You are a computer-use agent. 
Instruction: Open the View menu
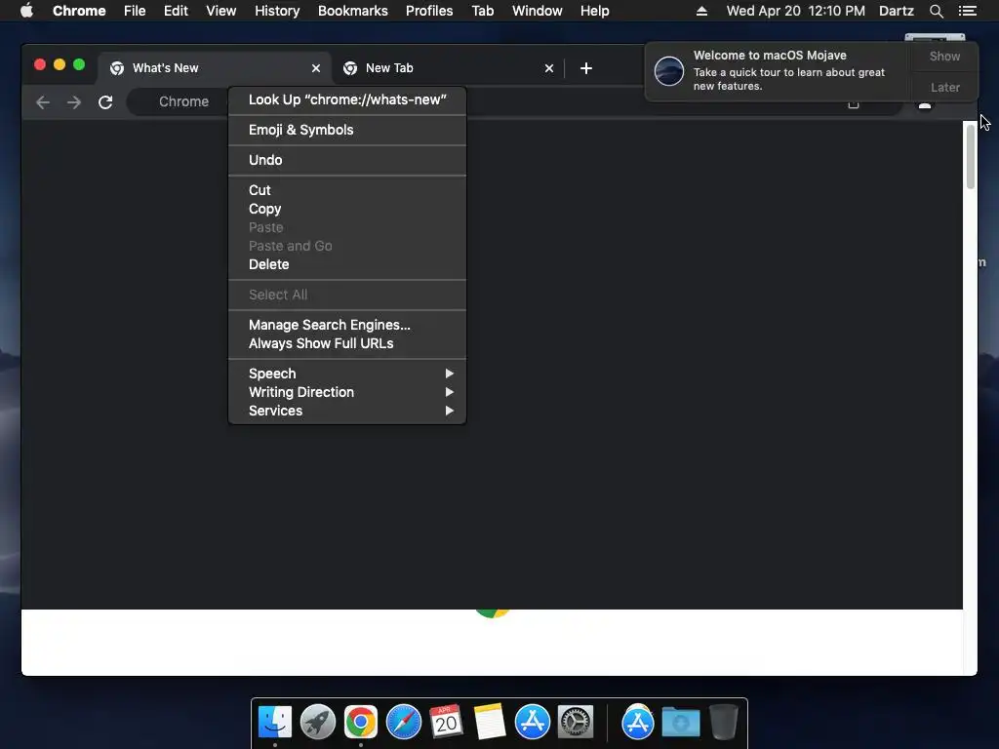(221, 11)
